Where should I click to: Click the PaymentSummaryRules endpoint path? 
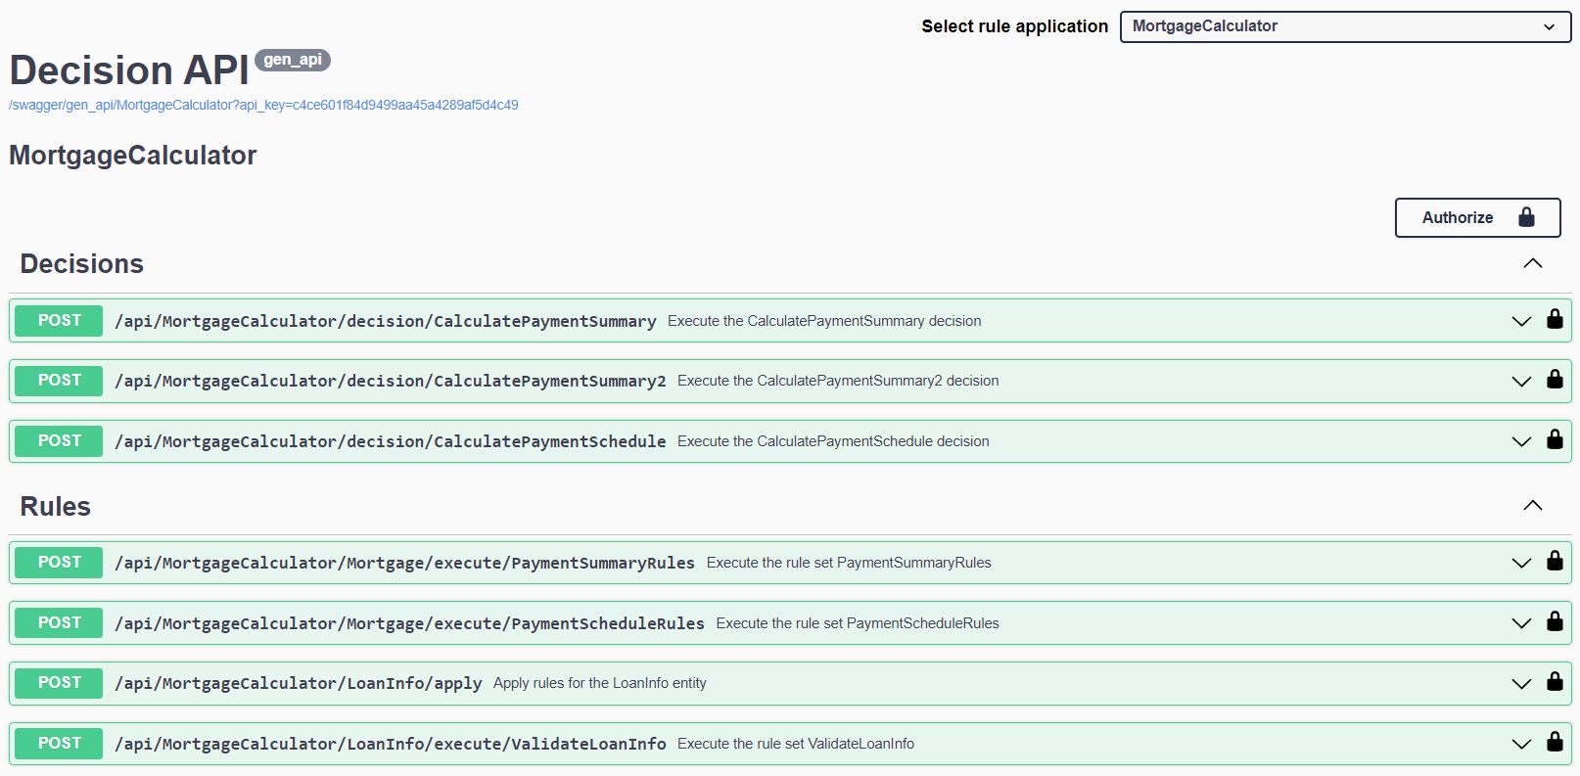[404, 563]
